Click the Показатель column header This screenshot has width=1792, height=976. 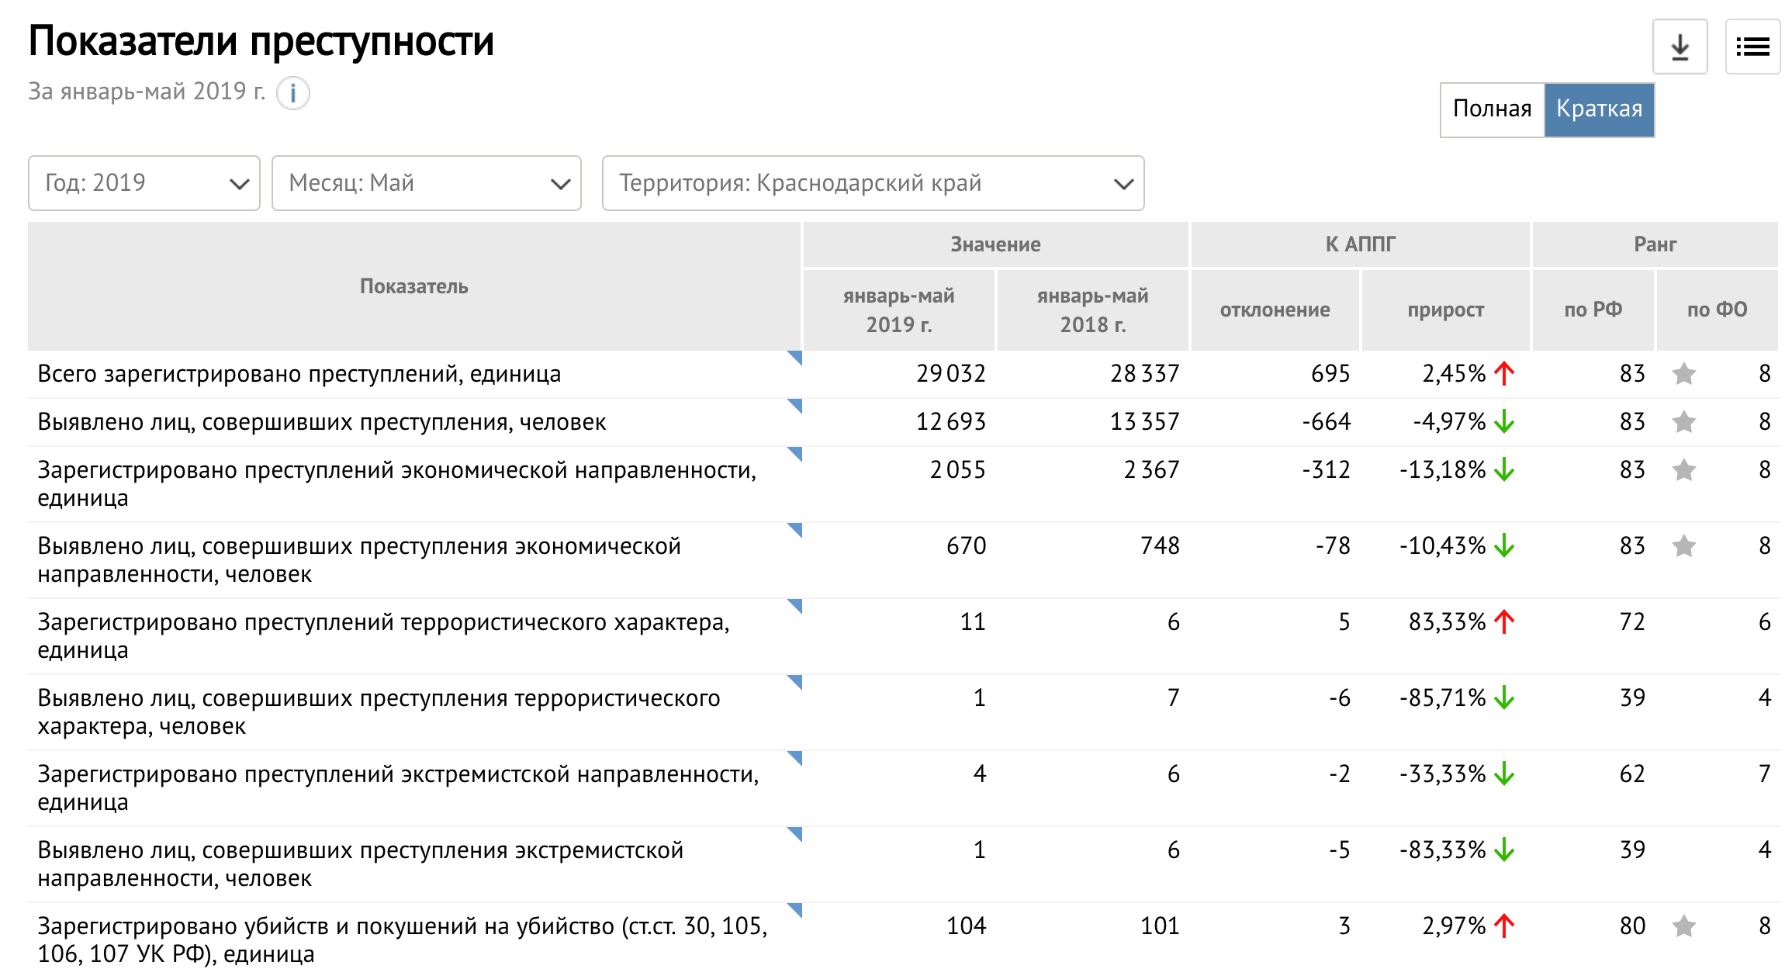[x=413, y=286]
